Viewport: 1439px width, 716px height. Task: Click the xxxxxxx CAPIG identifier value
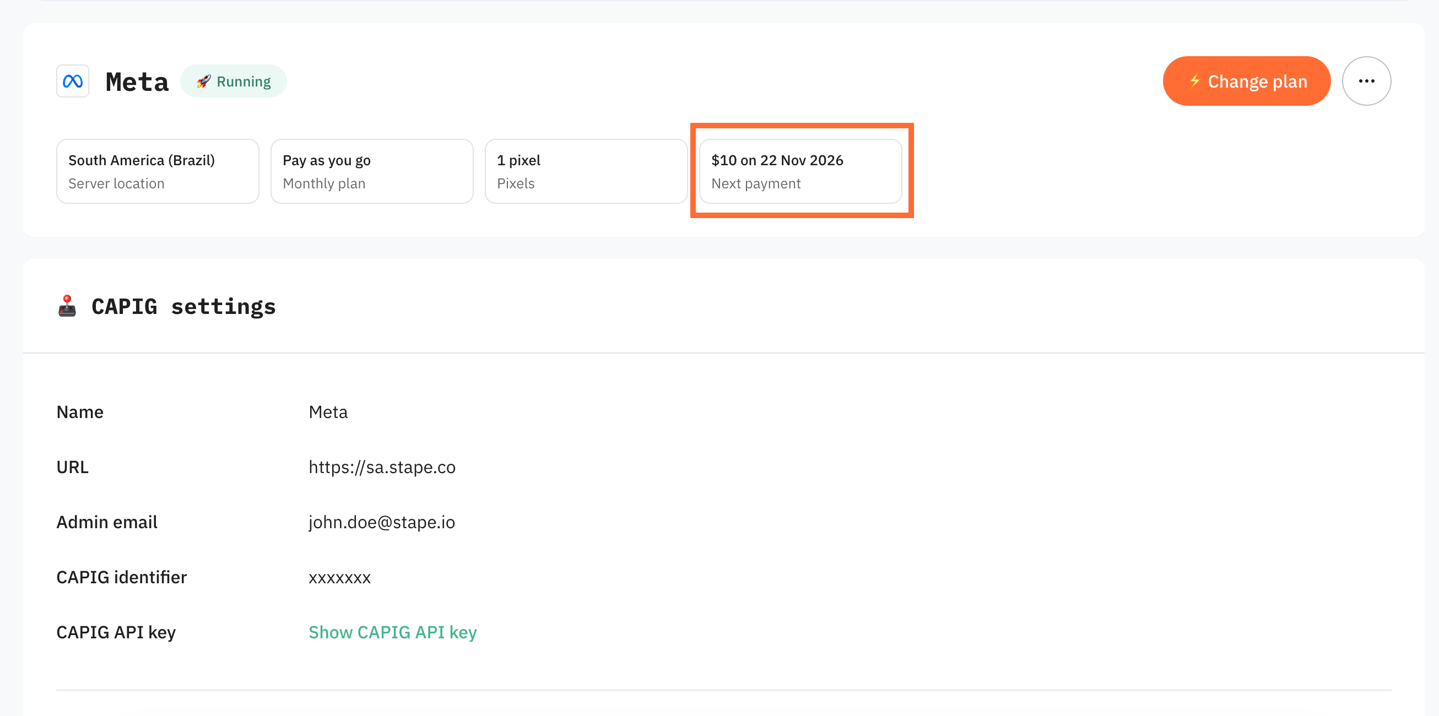[339, 578]
